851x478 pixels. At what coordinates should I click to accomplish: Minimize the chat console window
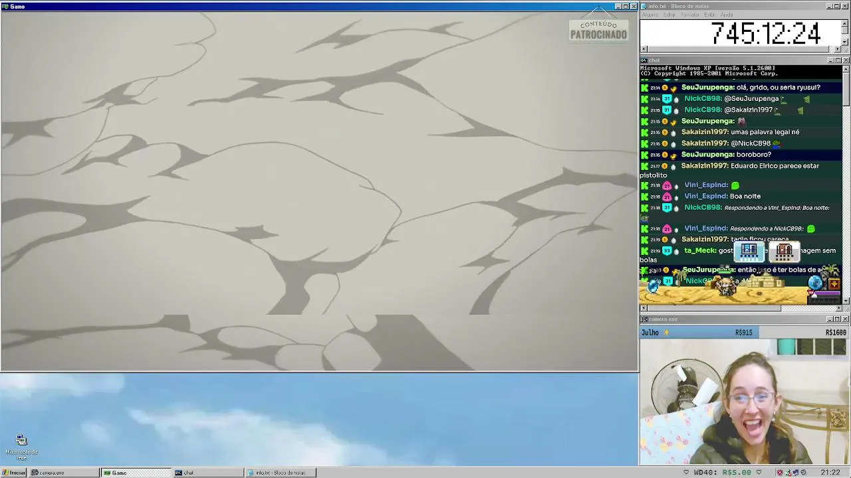pos(830,60)
